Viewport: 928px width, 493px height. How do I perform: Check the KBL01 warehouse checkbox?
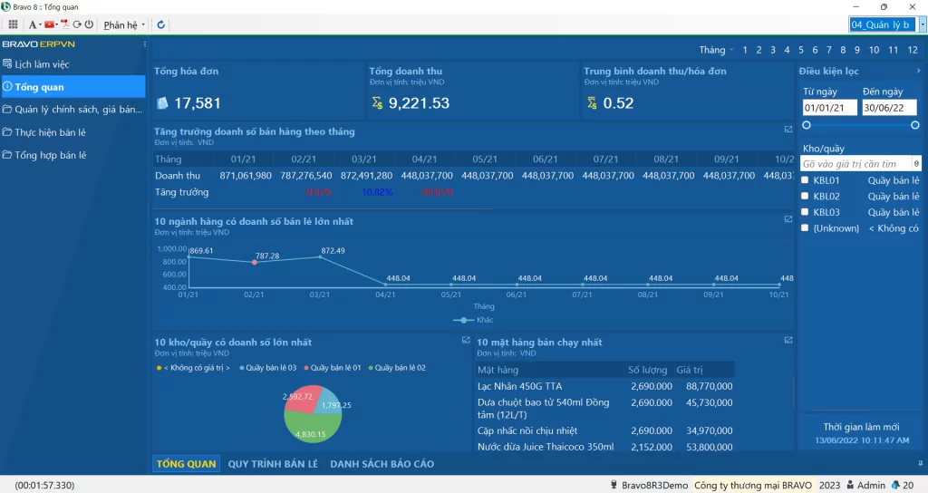click(x=805, y=180)
